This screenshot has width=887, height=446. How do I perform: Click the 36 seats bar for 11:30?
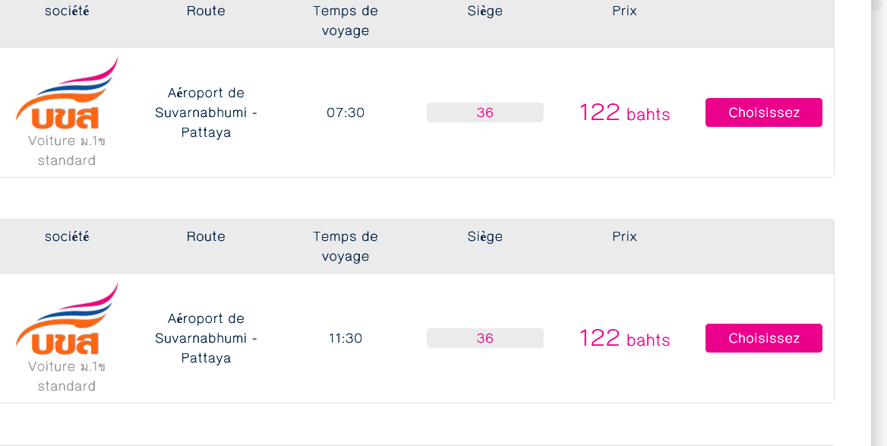coord(485,338)
